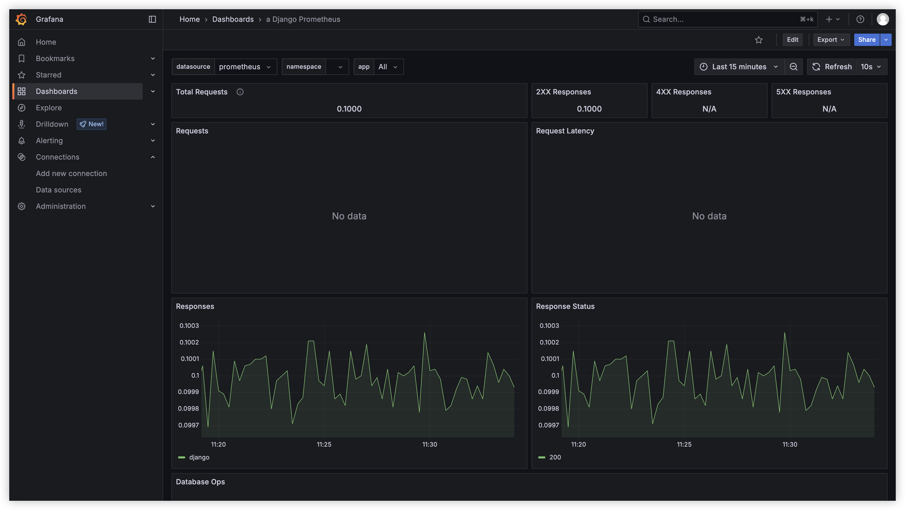Viewport: 905px width, 510px height.
Task: Click the Requests panel title
Action: coord(192,131)
